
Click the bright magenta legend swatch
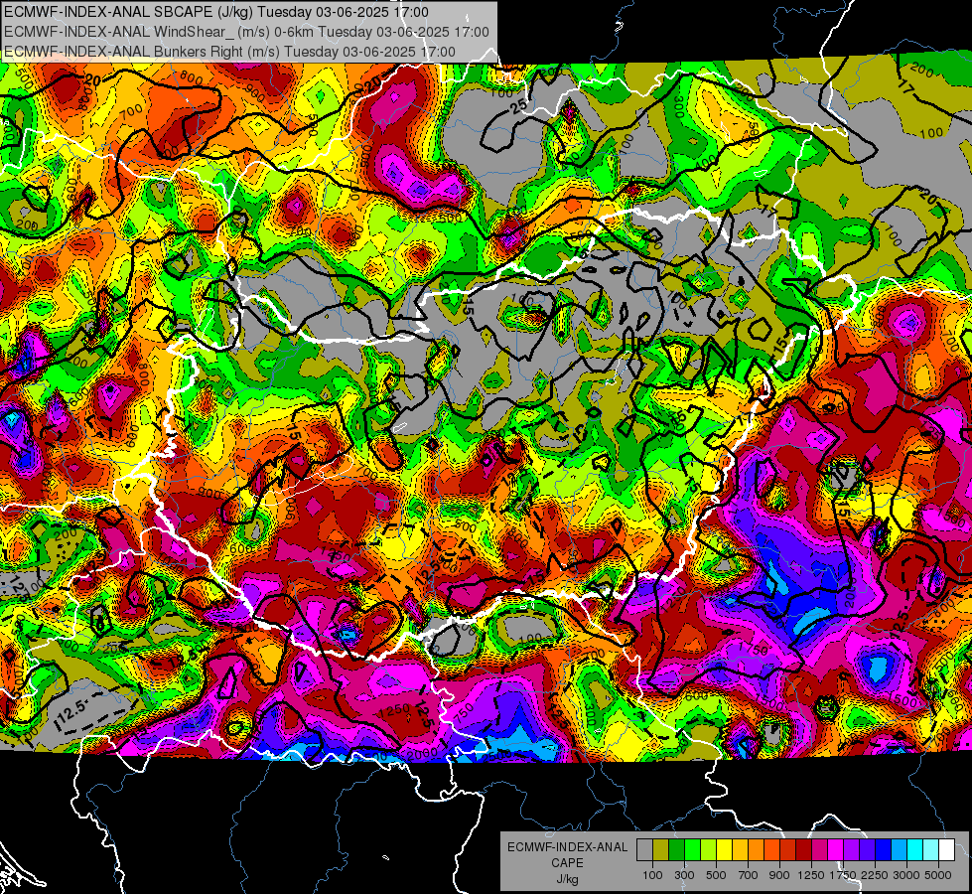tap(836, 850)
